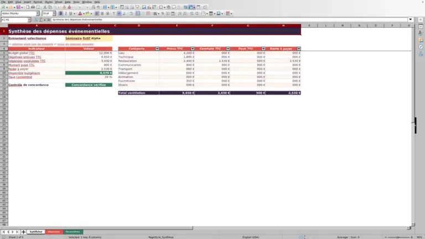The height and width of the screenshot is (239, 425).
Task: Click the Format as percent icon
Action: [163, 13]
